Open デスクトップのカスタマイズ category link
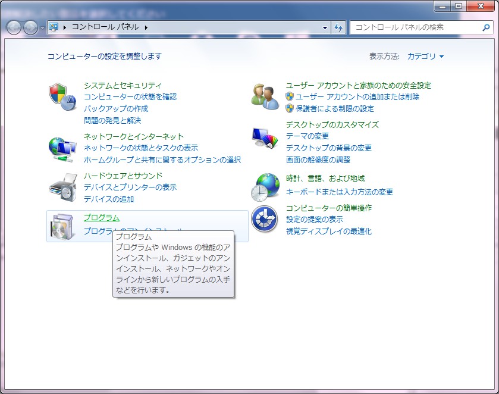 click(332, 124)
